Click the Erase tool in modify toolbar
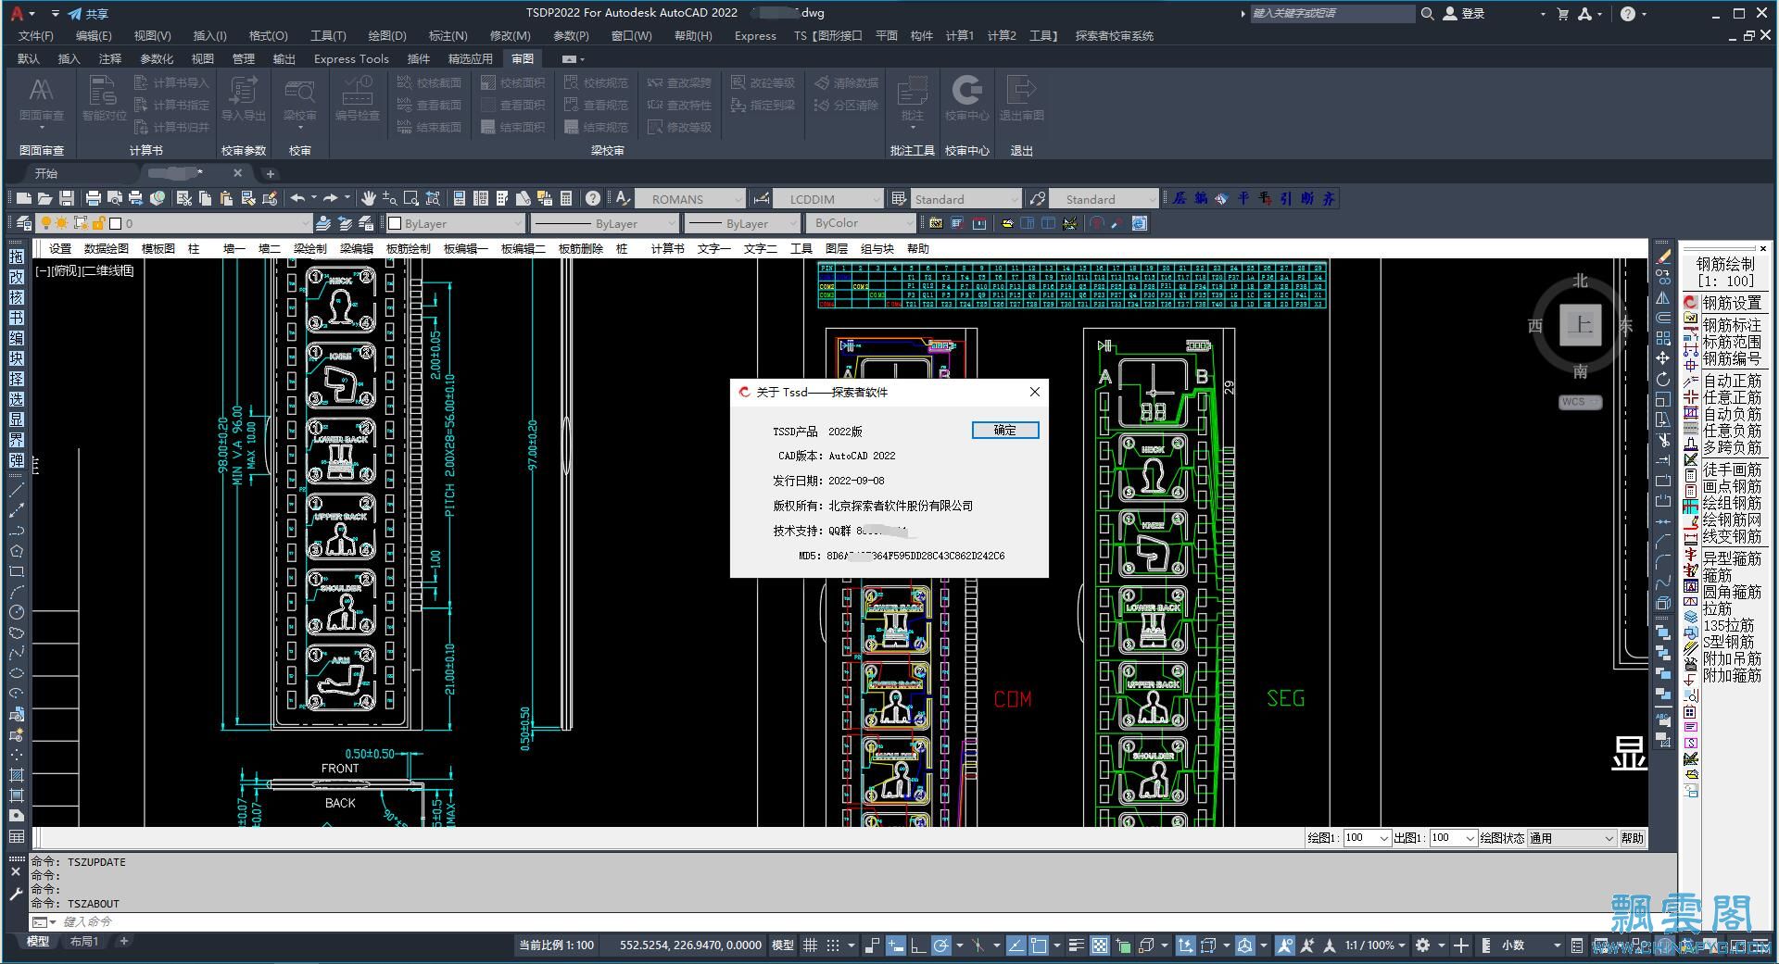 coord(1664,257)
